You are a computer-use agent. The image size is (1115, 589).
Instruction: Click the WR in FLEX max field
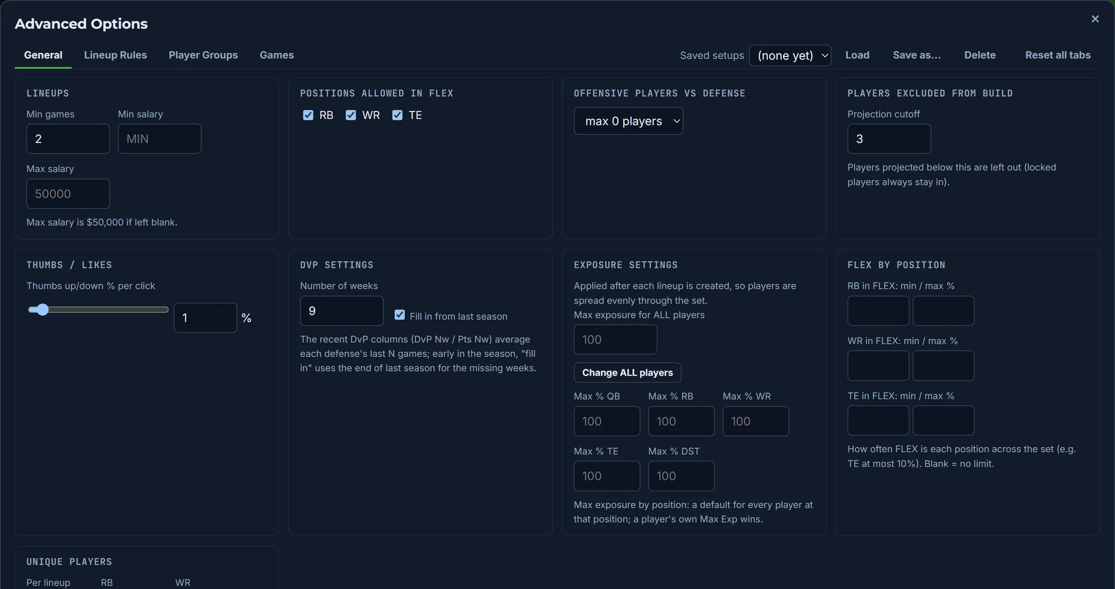pos(943,366)
